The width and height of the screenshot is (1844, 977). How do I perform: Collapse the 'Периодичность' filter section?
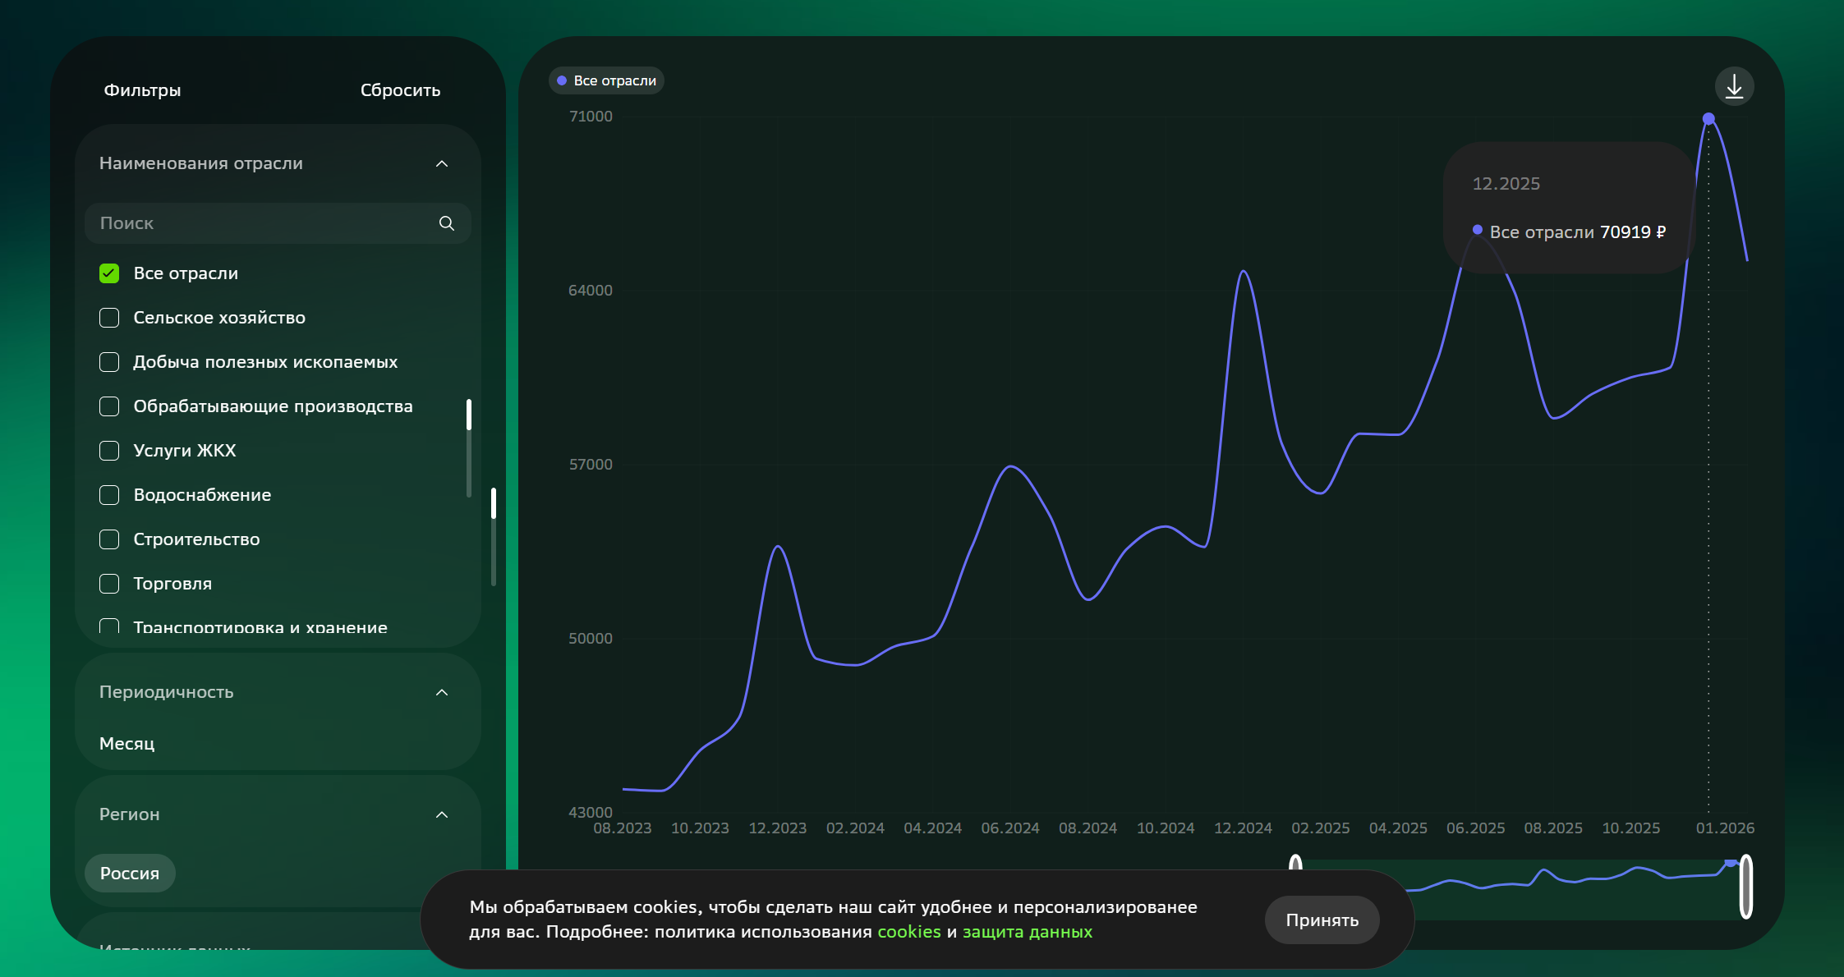[442, 692]
